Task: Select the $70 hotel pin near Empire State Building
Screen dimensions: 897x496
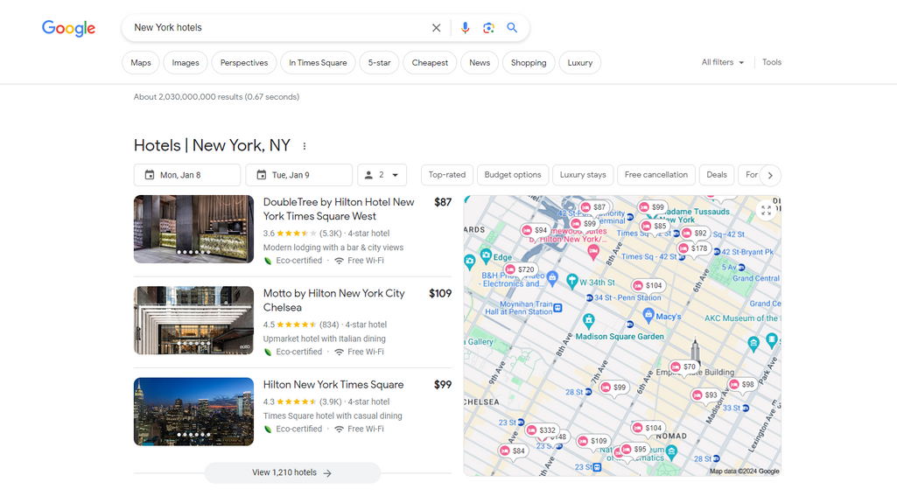Action: (683, 367)
